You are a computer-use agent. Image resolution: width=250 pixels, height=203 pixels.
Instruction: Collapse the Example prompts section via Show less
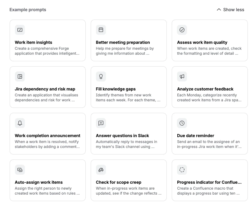(x=231, y=10)
